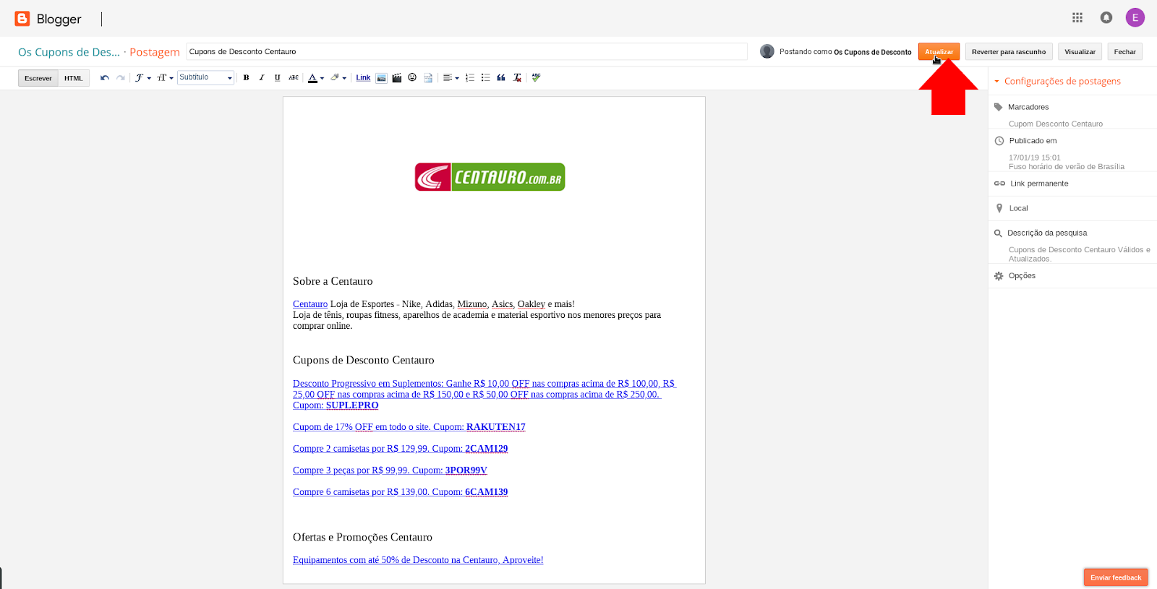Click the author profile picture
This screenshot has height=589, width=1157.
click(x=767, y=51)
